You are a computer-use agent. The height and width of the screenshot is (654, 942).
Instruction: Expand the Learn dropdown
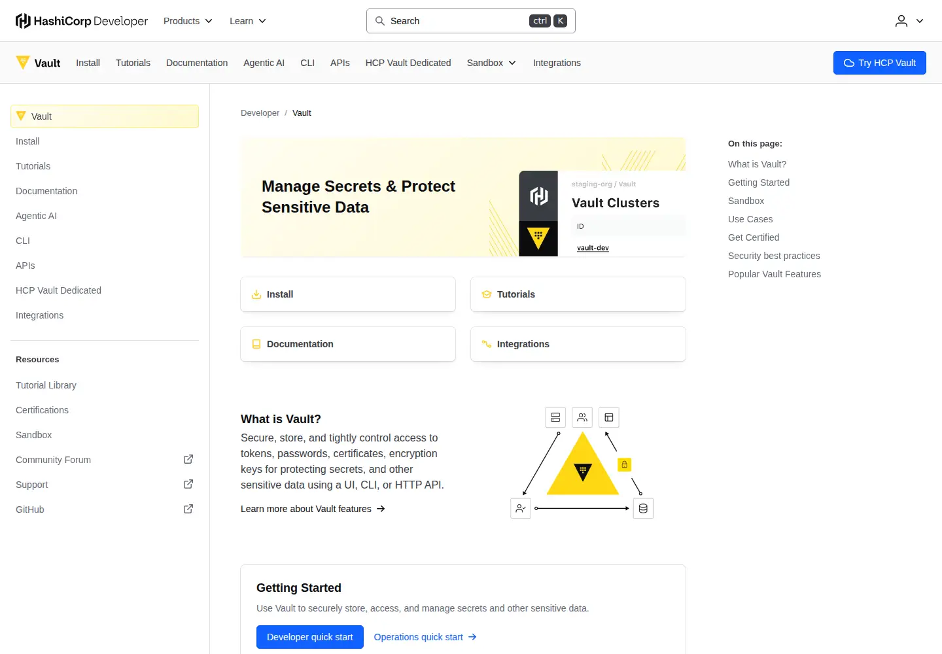click(x=248, y=21)
